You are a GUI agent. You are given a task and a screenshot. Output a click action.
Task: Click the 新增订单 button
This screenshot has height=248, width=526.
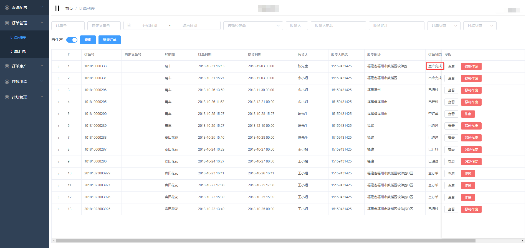(x=110, y=40)
